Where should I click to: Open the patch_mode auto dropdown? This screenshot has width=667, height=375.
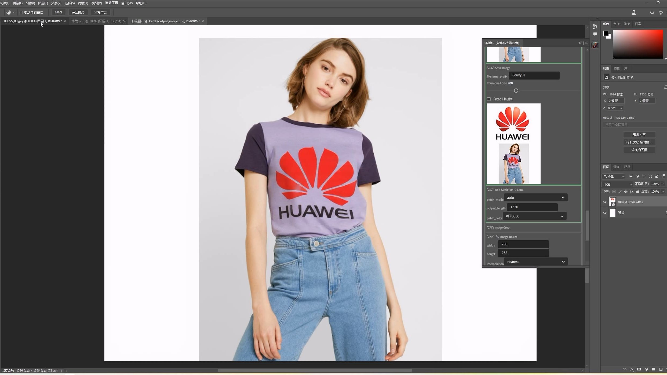click(535, 197)
